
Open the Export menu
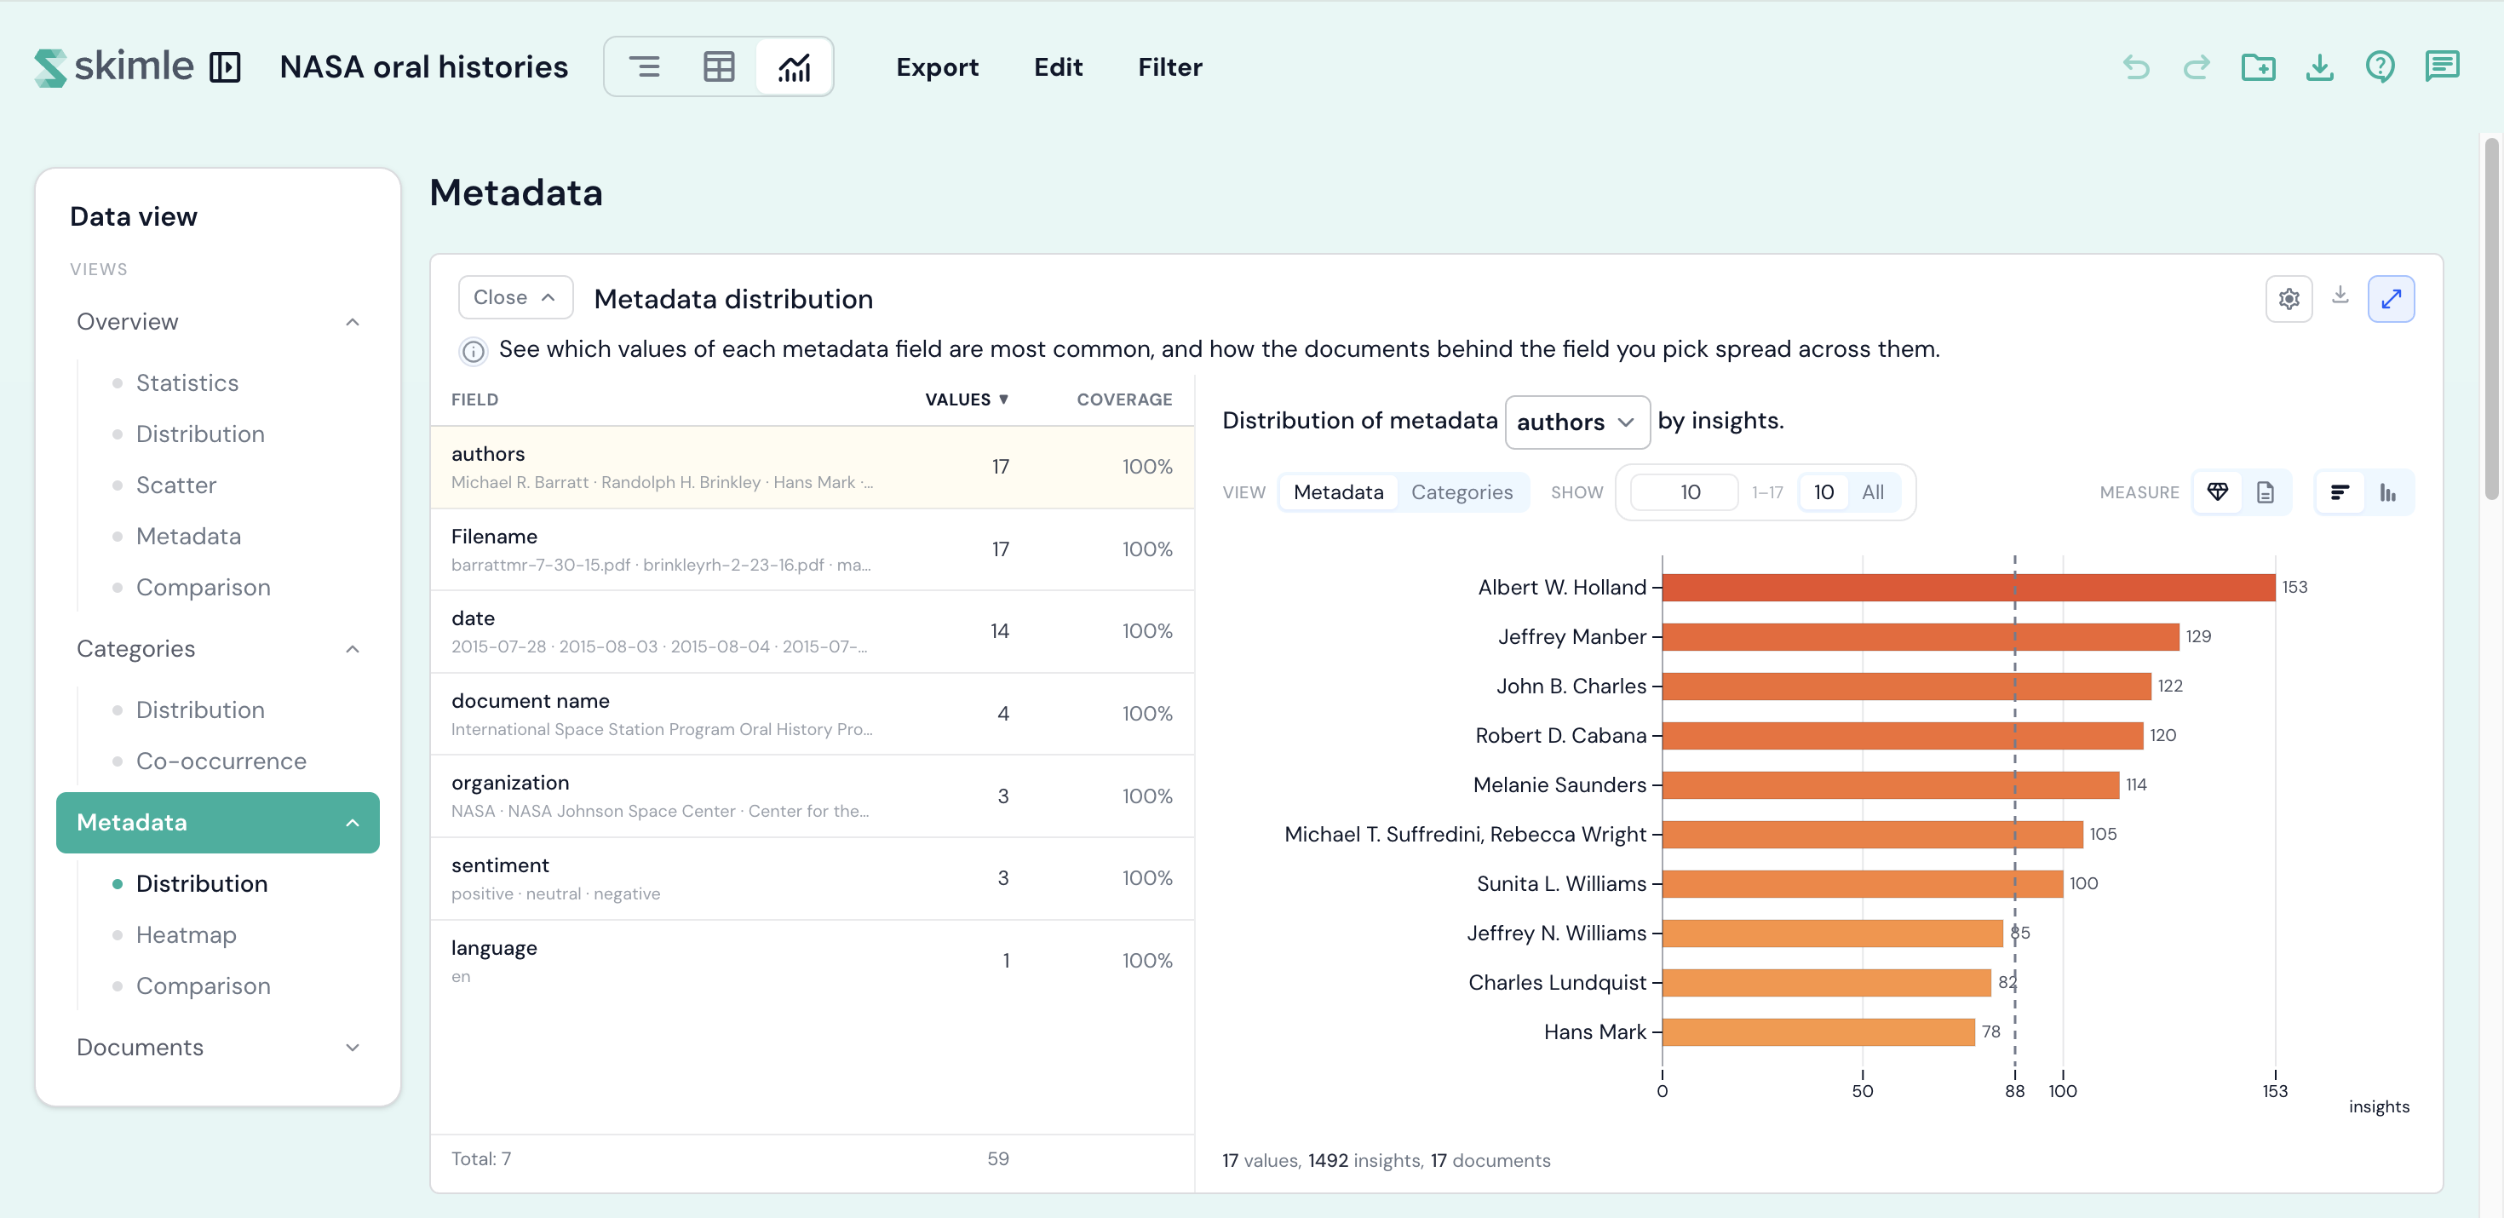tap(937, 67)
